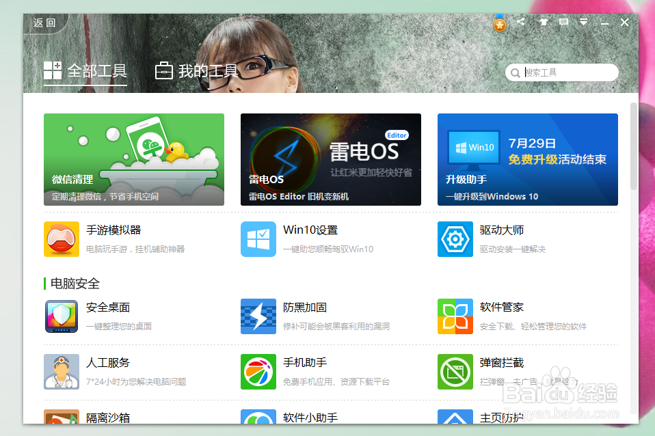Open 我的工具 tab

(197, 71)
